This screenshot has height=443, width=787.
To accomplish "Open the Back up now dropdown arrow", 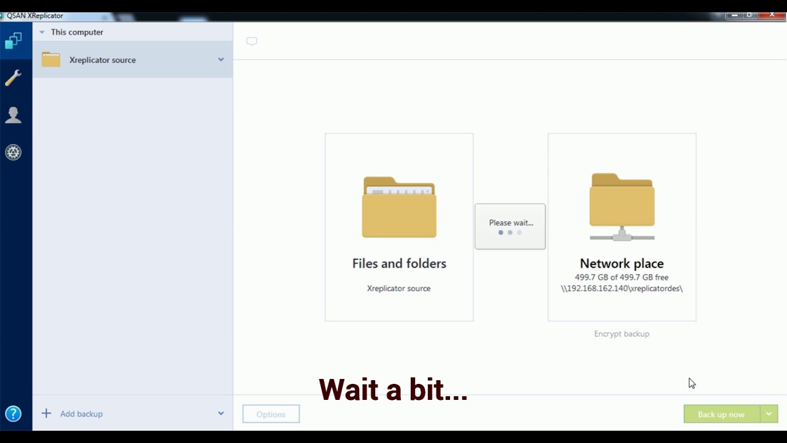I will tap(769, 414).
